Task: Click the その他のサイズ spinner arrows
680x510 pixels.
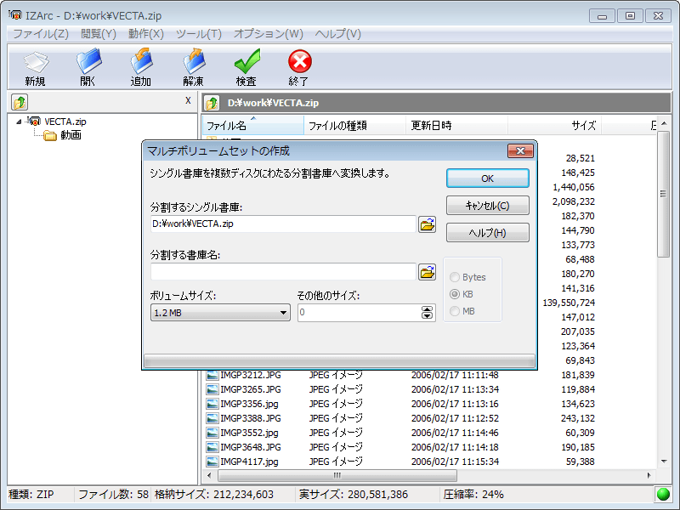Action: (427, 312)
